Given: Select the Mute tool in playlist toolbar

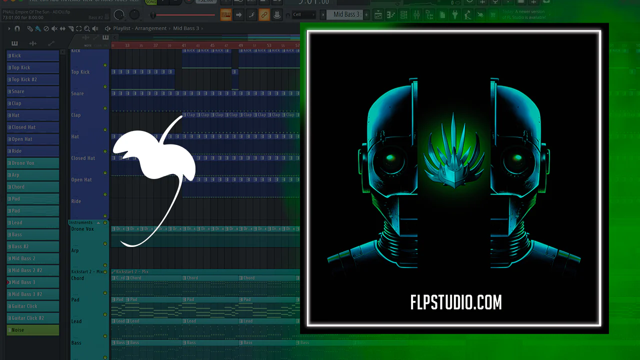Looking at the screenshot, I should tap(54, 28).
